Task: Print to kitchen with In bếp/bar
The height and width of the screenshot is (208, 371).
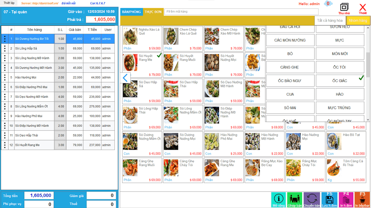Action: [x=362, y=199]
